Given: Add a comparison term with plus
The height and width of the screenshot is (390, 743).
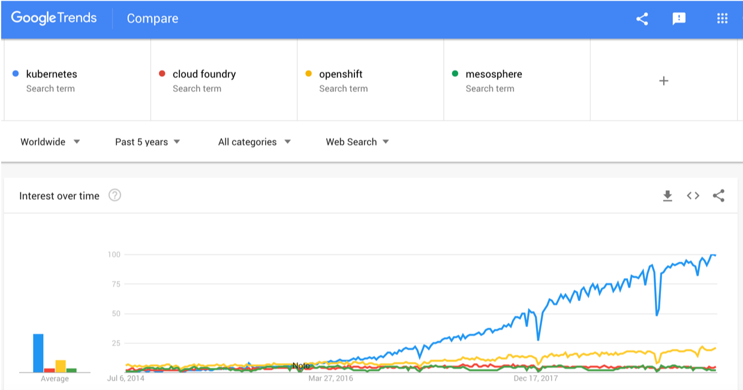Looking at the screenshot, I should point(664,81).
